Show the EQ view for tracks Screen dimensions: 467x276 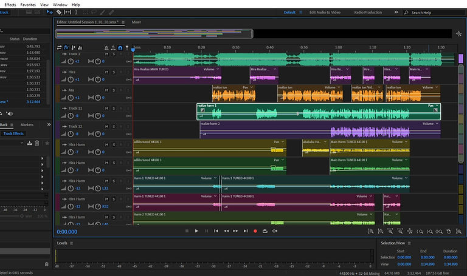80,47
